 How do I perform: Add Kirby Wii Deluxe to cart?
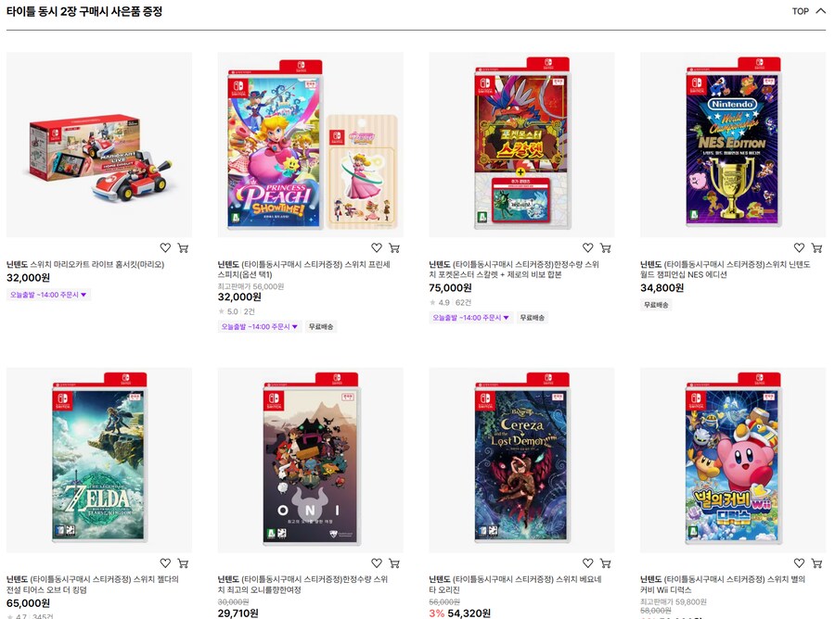pos(817,563)
